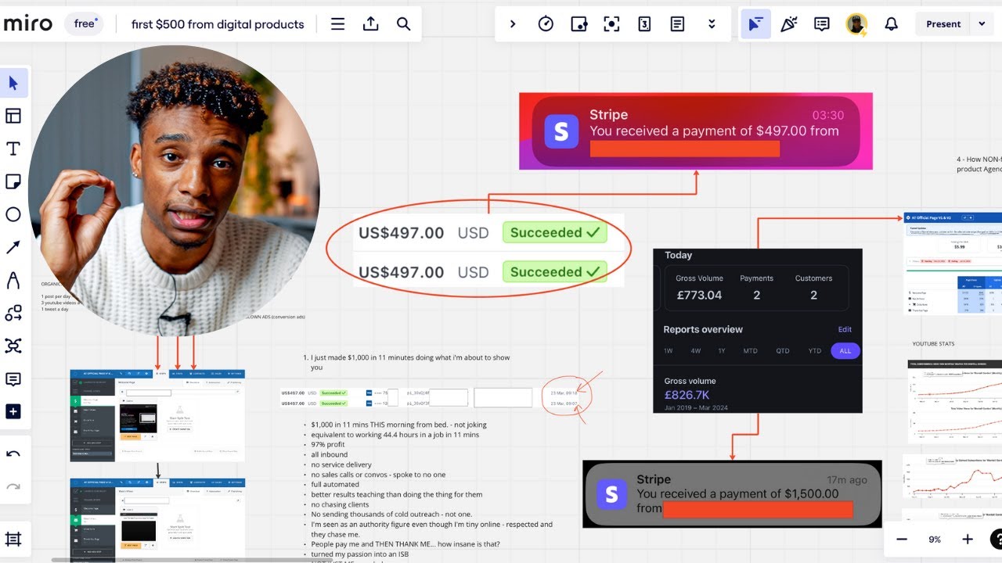This screenshot has height=563, width=1002.
Task: Select the Sticky note tool
Action: coord(13,181)
